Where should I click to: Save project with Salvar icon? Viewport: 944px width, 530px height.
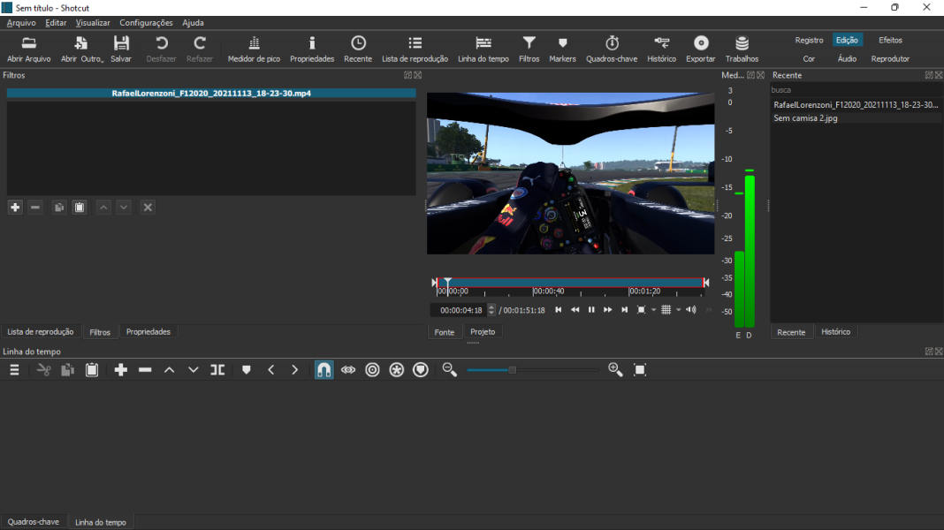(x=121, y=49)
